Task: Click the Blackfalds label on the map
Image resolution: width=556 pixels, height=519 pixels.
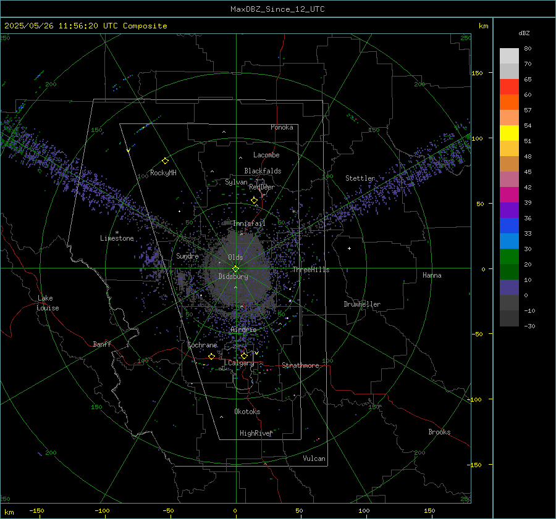Action: 263,171
